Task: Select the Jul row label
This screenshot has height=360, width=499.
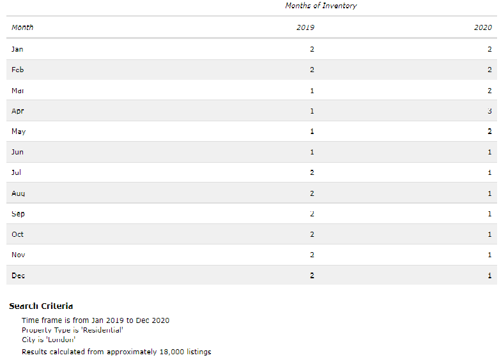Action: tap(17, 172)
